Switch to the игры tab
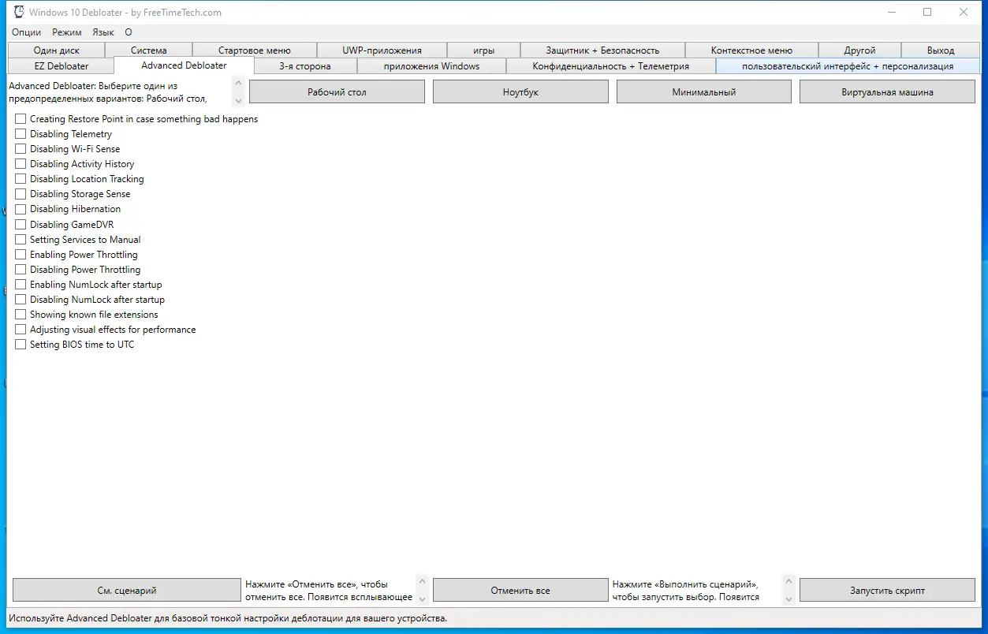 click(x=484, y=50)
